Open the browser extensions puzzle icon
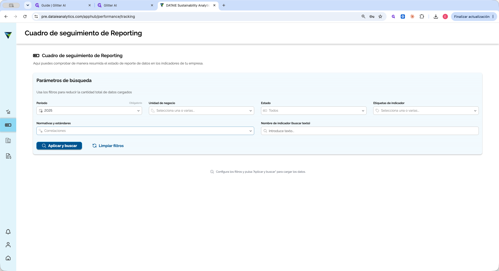The height and width of the screenshot is (271, 499). click(x=422, y=17)
